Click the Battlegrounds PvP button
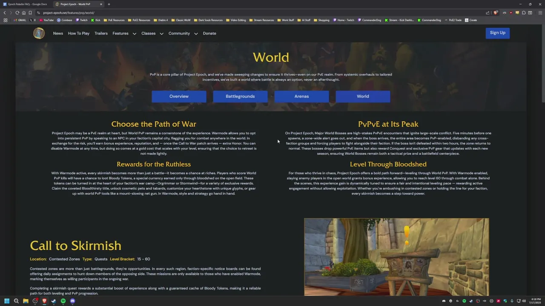Viewport: 545px width, 306px height. pos(240,96)
